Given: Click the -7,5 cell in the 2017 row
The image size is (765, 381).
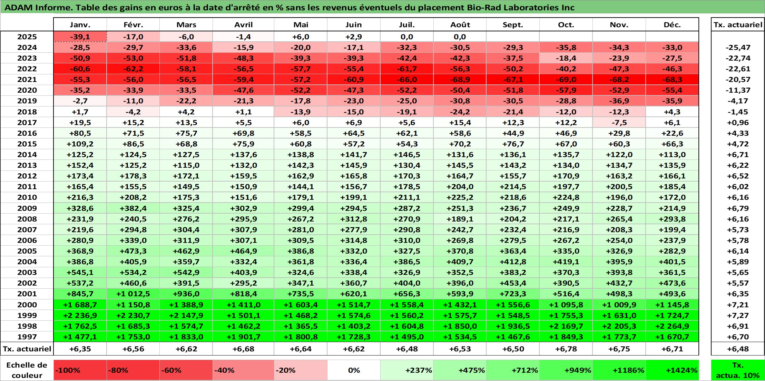Looking at the screenshot, I should (x=619, y=123).
